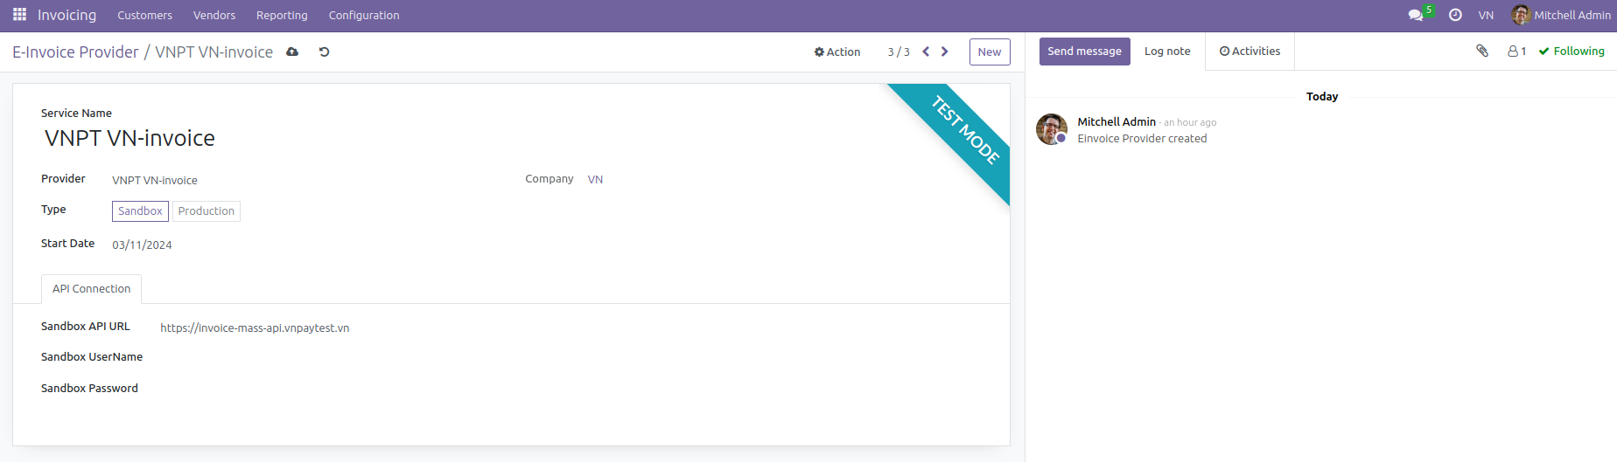Click the 'Einvoice Provider created' message text

pos(1142,138)
